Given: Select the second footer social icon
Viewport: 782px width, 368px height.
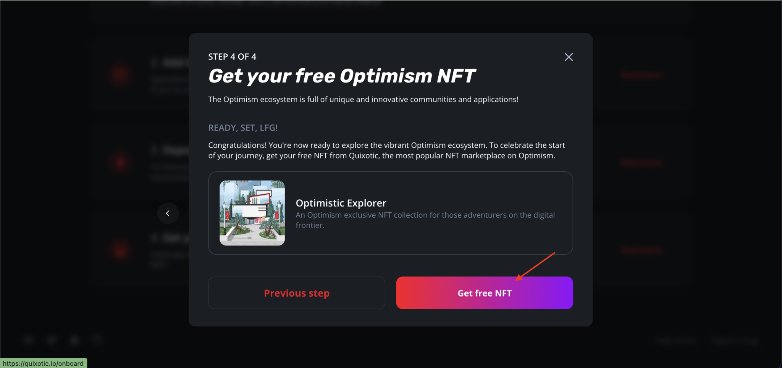Looking at the screenshot, I should [52, 340].
